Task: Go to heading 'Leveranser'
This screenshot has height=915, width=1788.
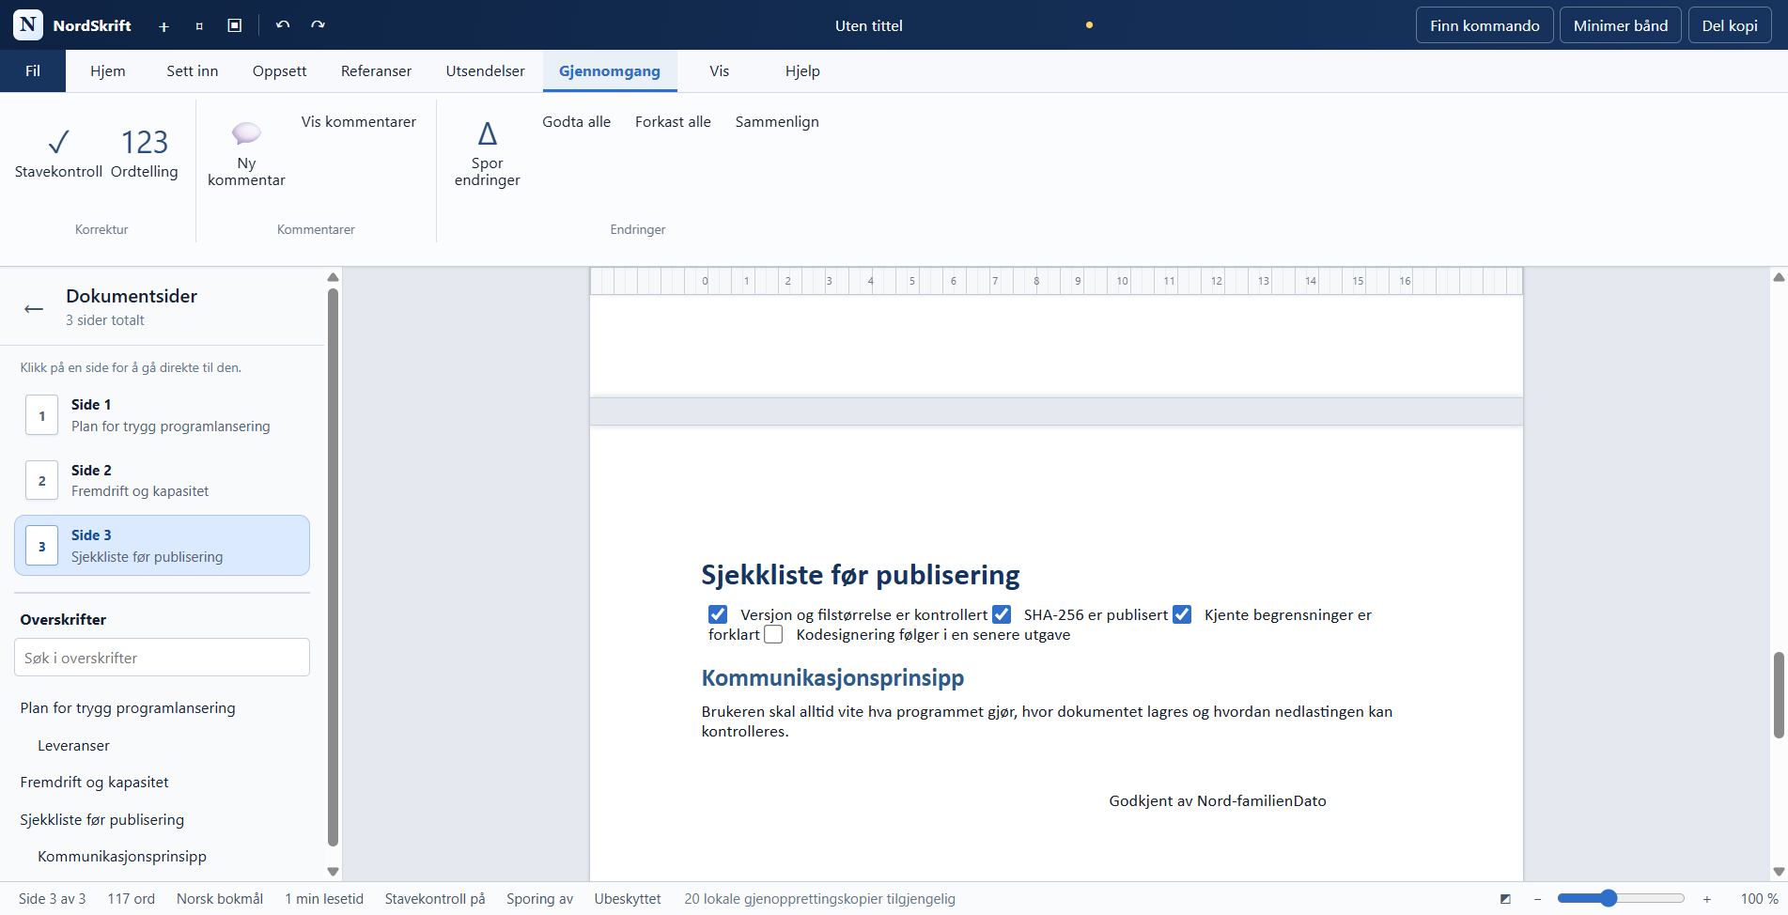Action: point(73,745)
